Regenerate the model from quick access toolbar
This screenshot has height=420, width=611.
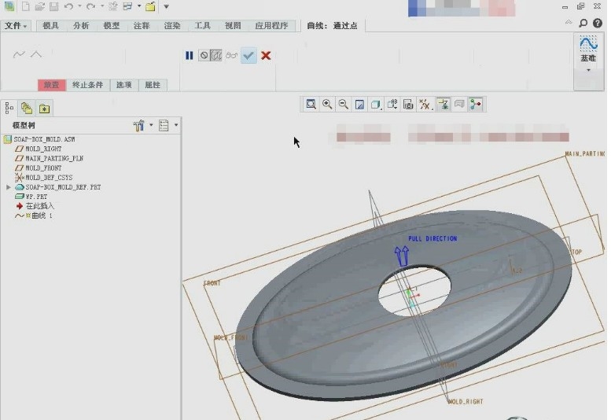113,6
